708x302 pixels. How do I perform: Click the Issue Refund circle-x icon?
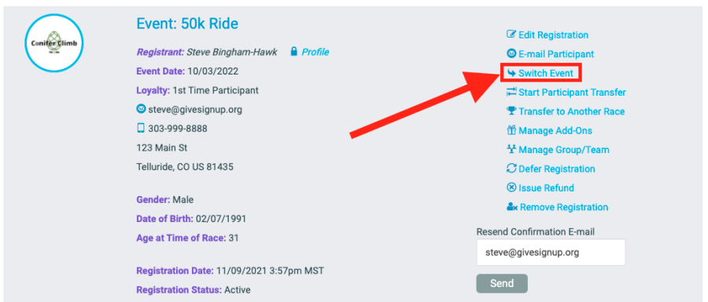511,187
